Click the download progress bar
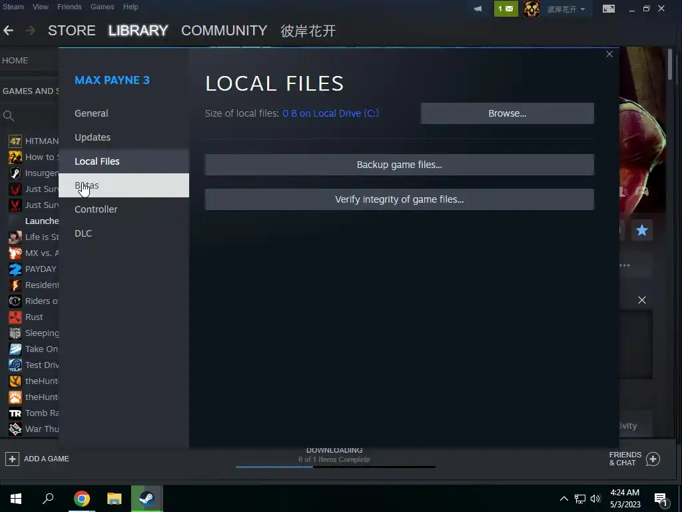682x512 pixels. pyautogui.click(x=336, y=467)
